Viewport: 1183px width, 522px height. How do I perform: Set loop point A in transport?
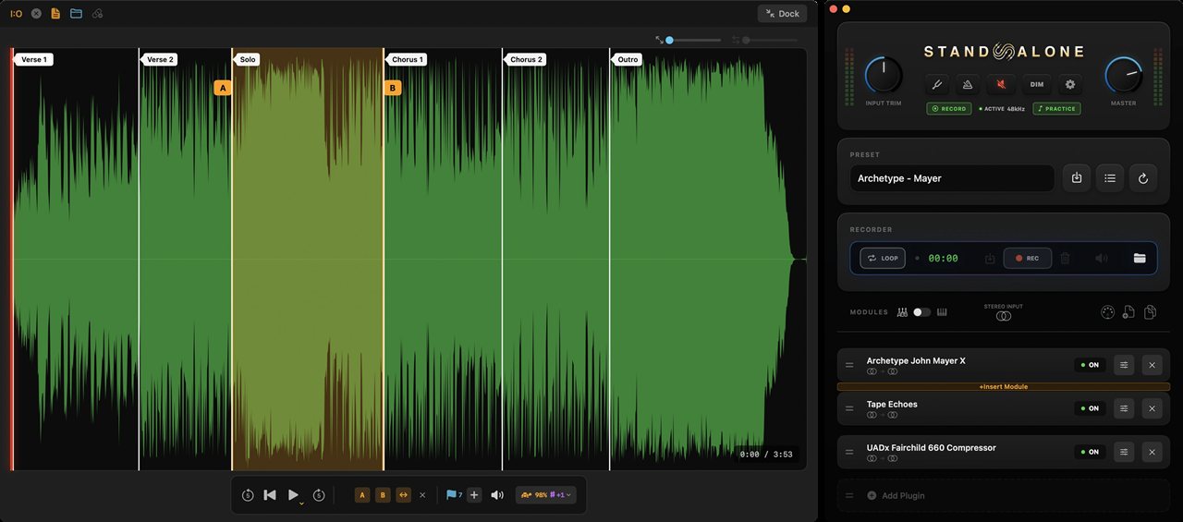[x=362, y=495]
